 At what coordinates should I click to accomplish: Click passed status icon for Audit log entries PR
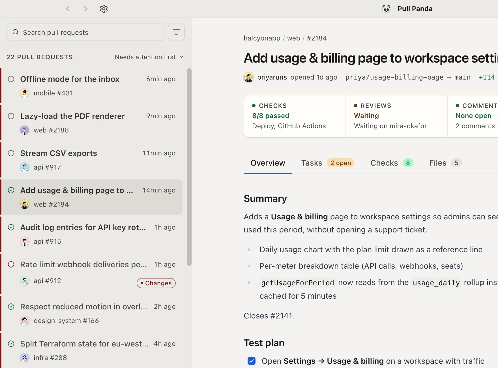(11, 227)
